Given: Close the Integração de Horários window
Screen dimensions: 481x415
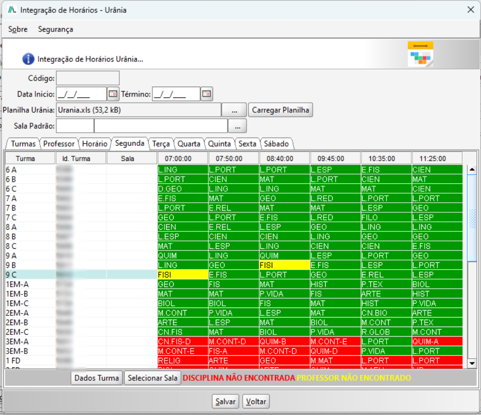Looking at the screenshot, I should point(471,10).
